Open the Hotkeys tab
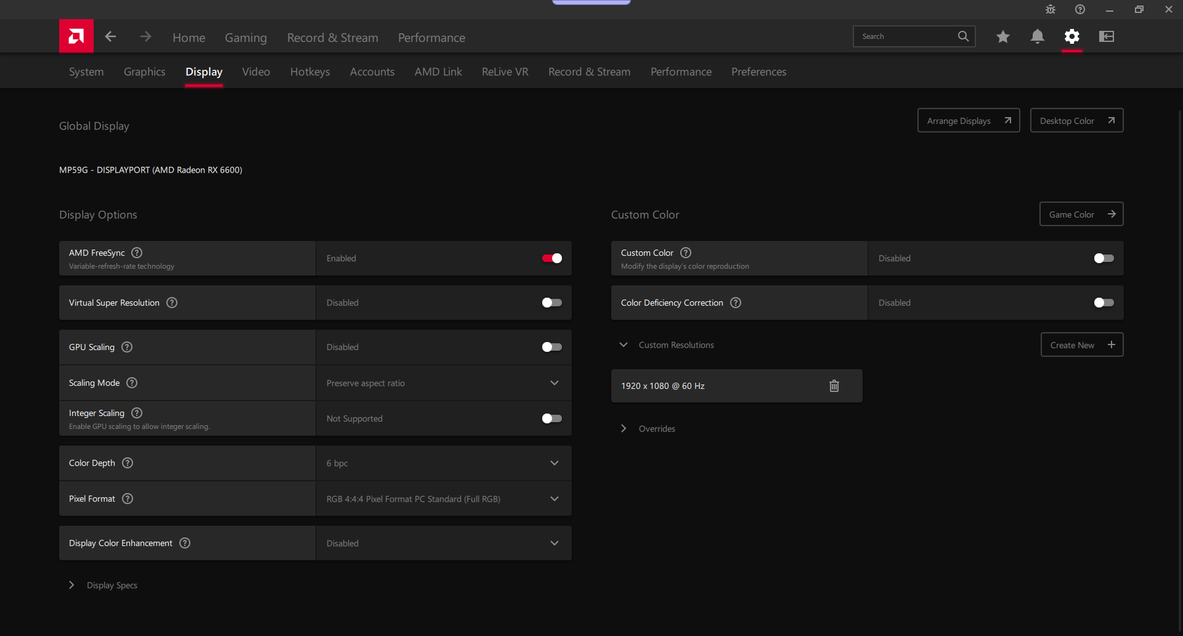Viewport: 1183px width, 636px height. 310,72
